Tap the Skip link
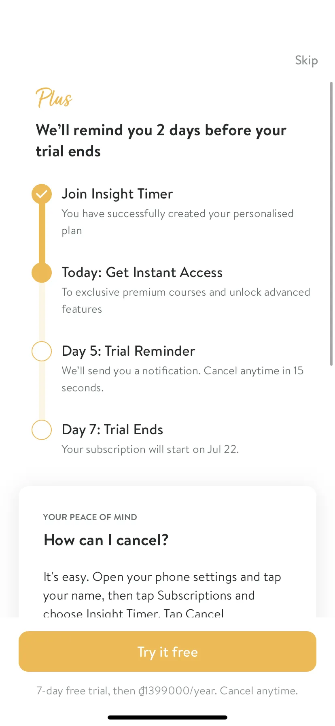The height and width of the screenshot is (726, 335). click(306, 60)
